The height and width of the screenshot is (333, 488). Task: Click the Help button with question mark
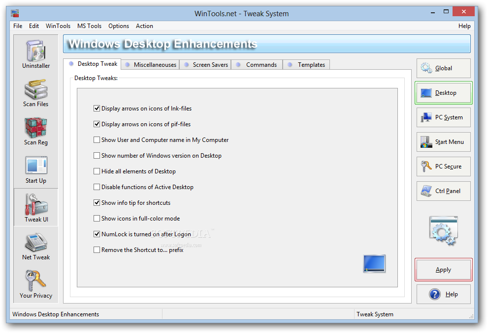point(444,294)
